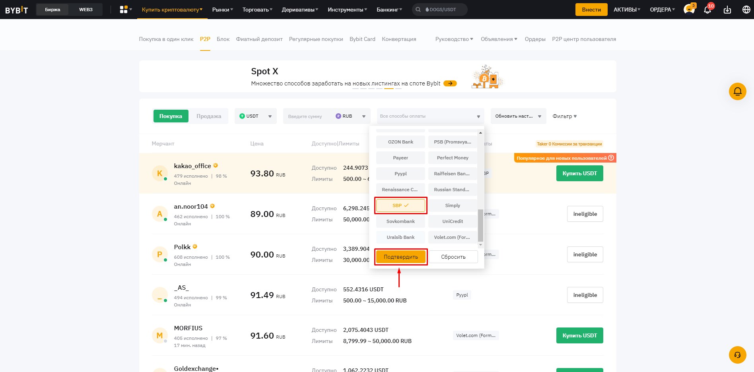Click the Spot X gift illustration

tap(487, 77)
